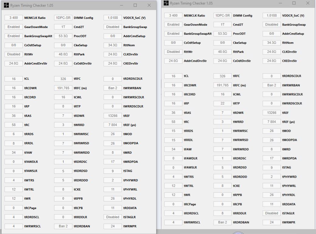This screenshot has width=316, height=234.
Task: Click the app icon in the right window title bar
Action: (166, 3)
